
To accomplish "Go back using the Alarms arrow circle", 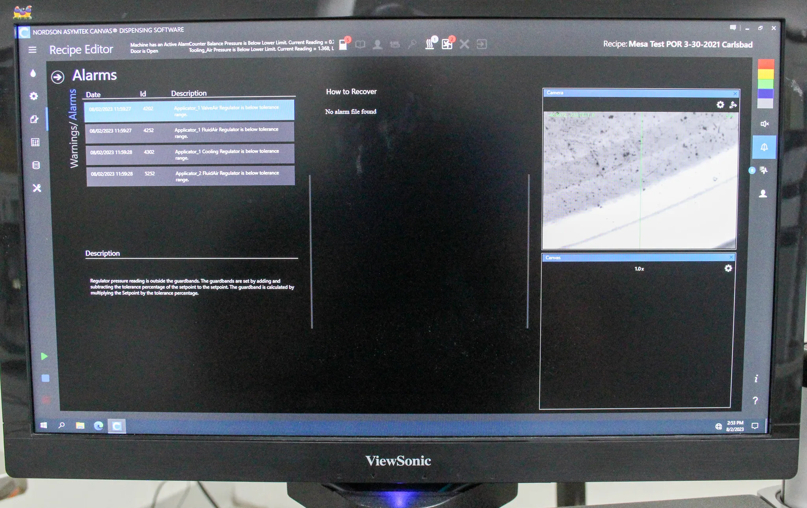I will coord(58,77).
